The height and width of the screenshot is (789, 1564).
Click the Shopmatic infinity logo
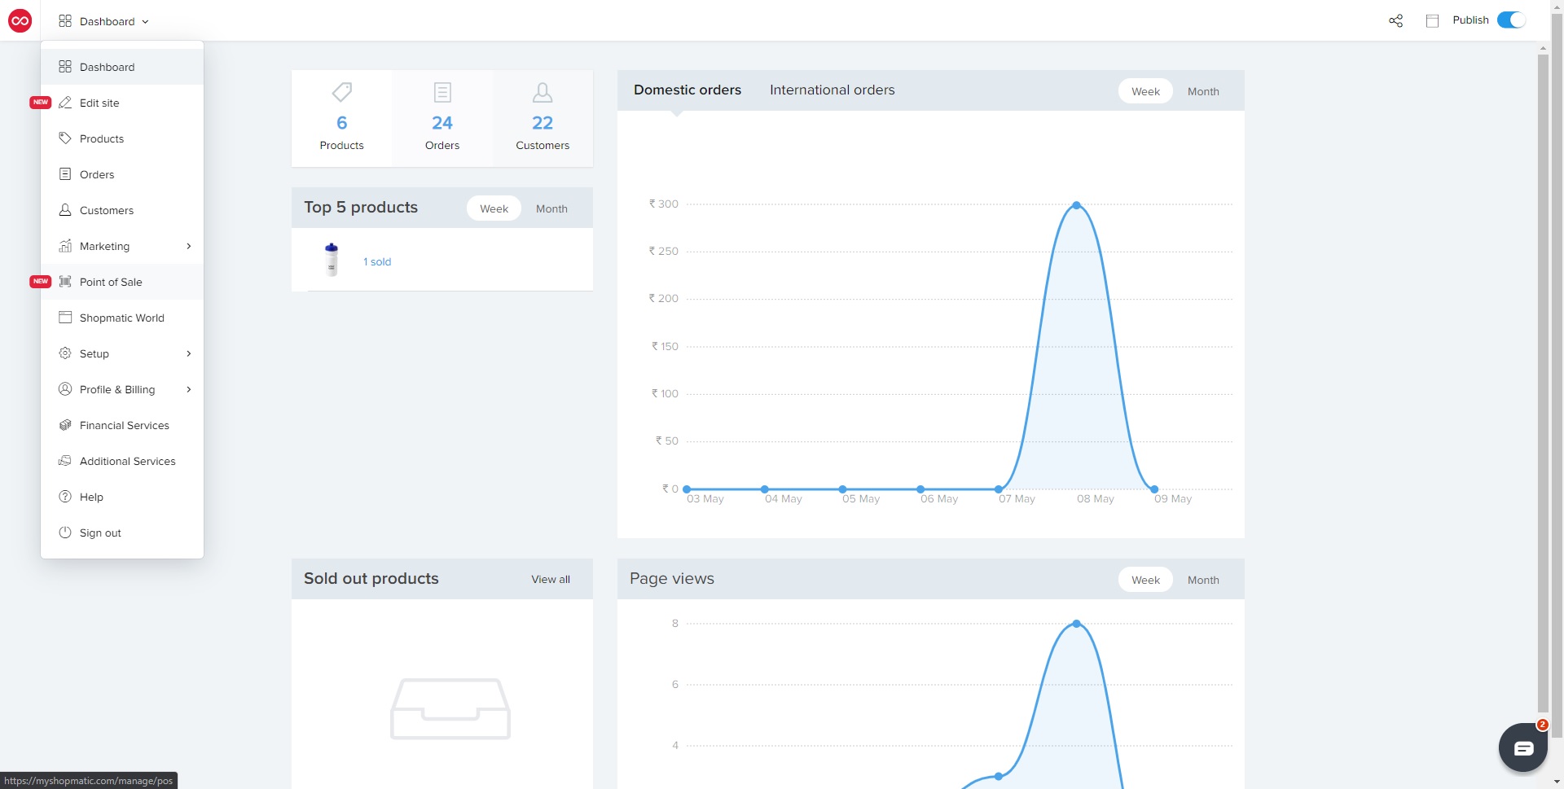pos(20,21)
